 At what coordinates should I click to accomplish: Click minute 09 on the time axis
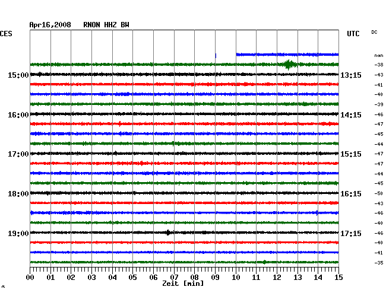(215, 277)
